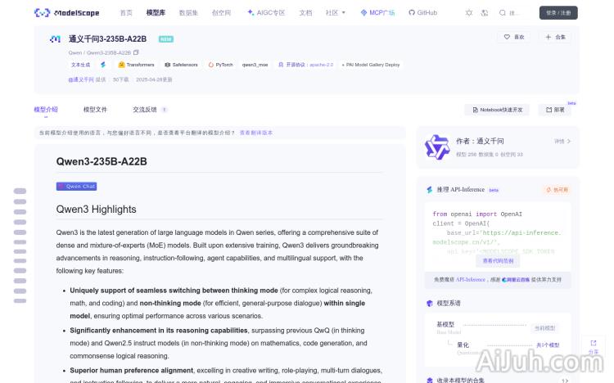Click the Qwen author avatar logo
This screenshot has width=614, height=383.
click(x=437, y=147)
